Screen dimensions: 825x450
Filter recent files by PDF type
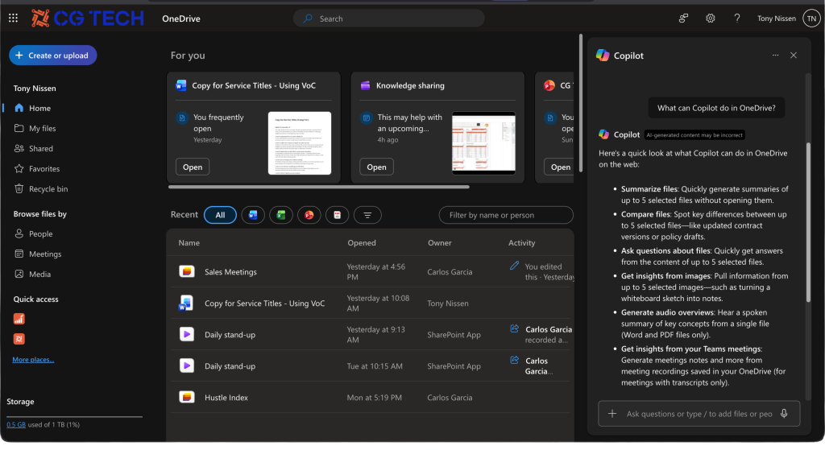click(x=338, y=215)
